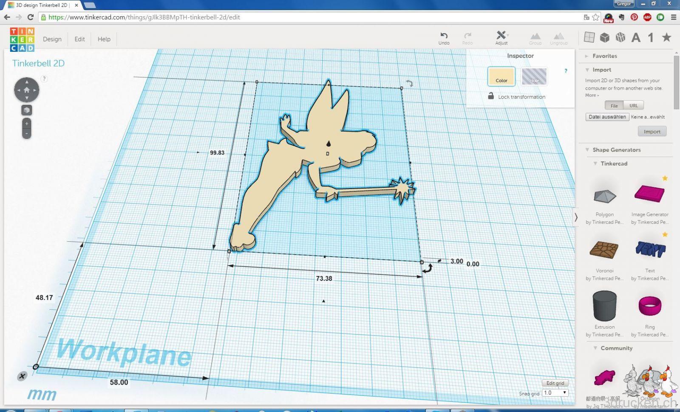Open the Letters panel icon
Screen dimensions: 680x412
[x=636, y=37]
